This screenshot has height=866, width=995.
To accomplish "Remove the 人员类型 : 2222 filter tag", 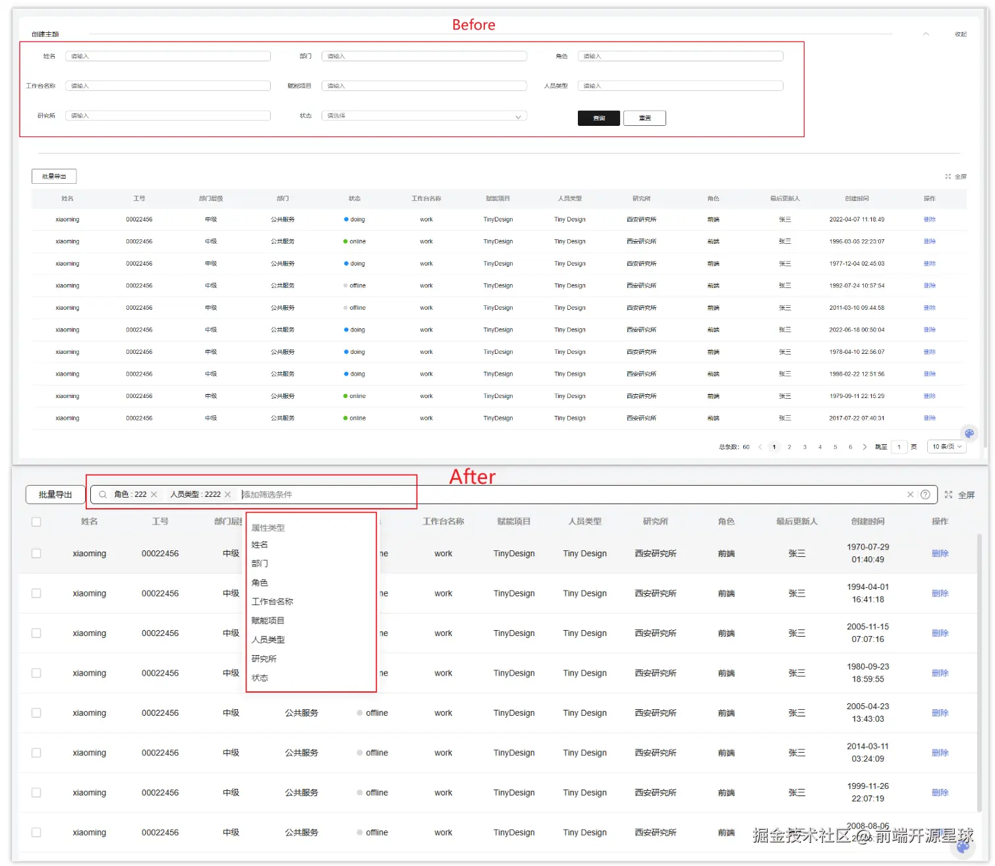I will 228,494.
